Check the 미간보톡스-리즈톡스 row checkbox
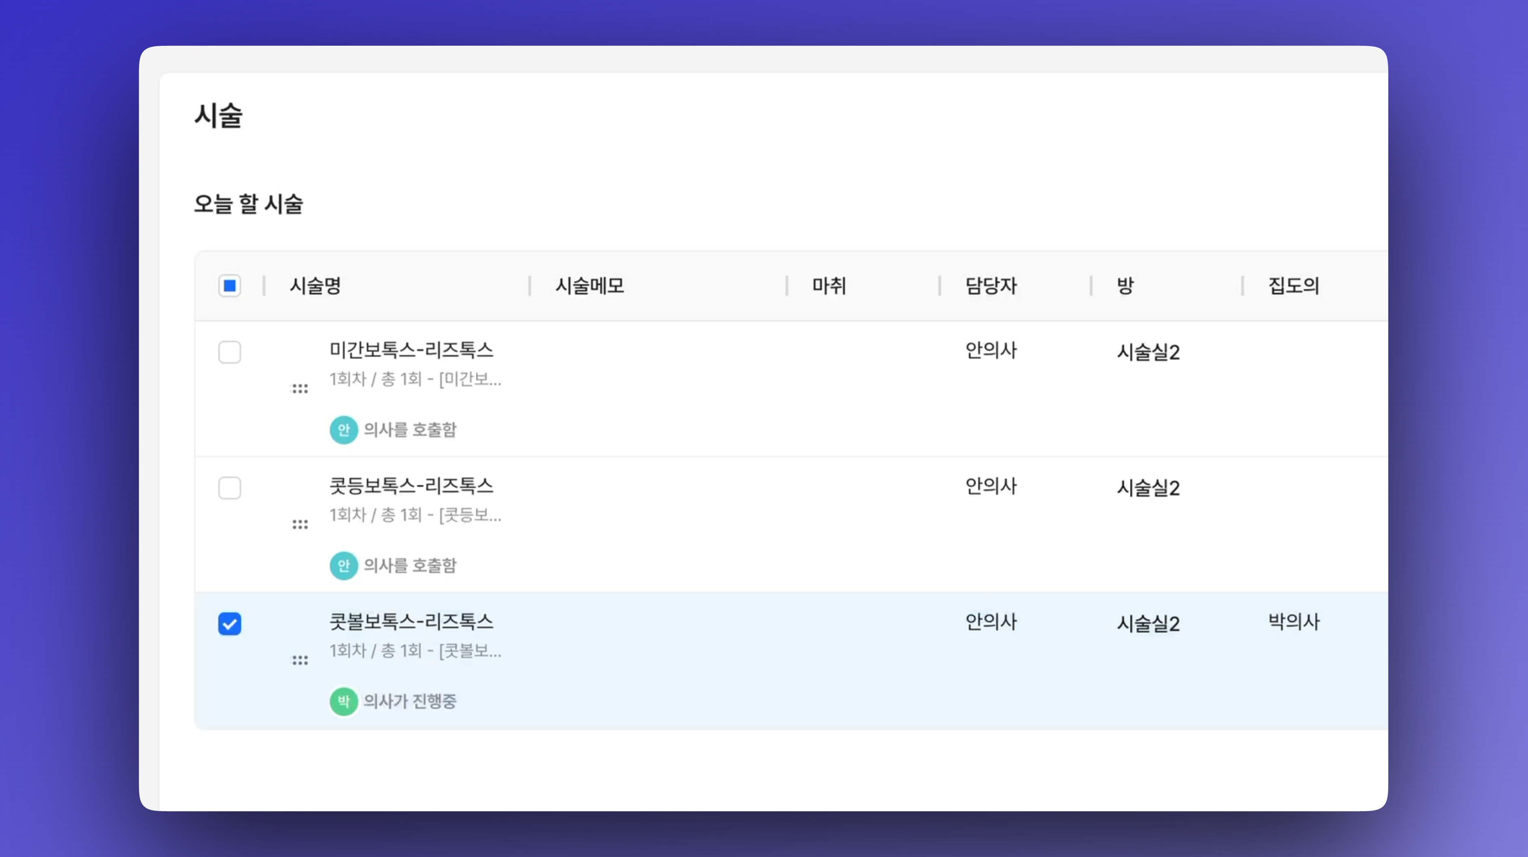Viewport: 1528px width, 857px height. 229,353
